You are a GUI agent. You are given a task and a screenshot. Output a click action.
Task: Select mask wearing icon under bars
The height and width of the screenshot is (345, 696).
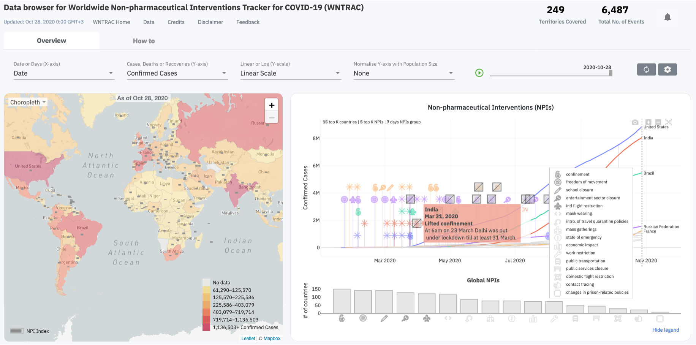click(448, 318)
